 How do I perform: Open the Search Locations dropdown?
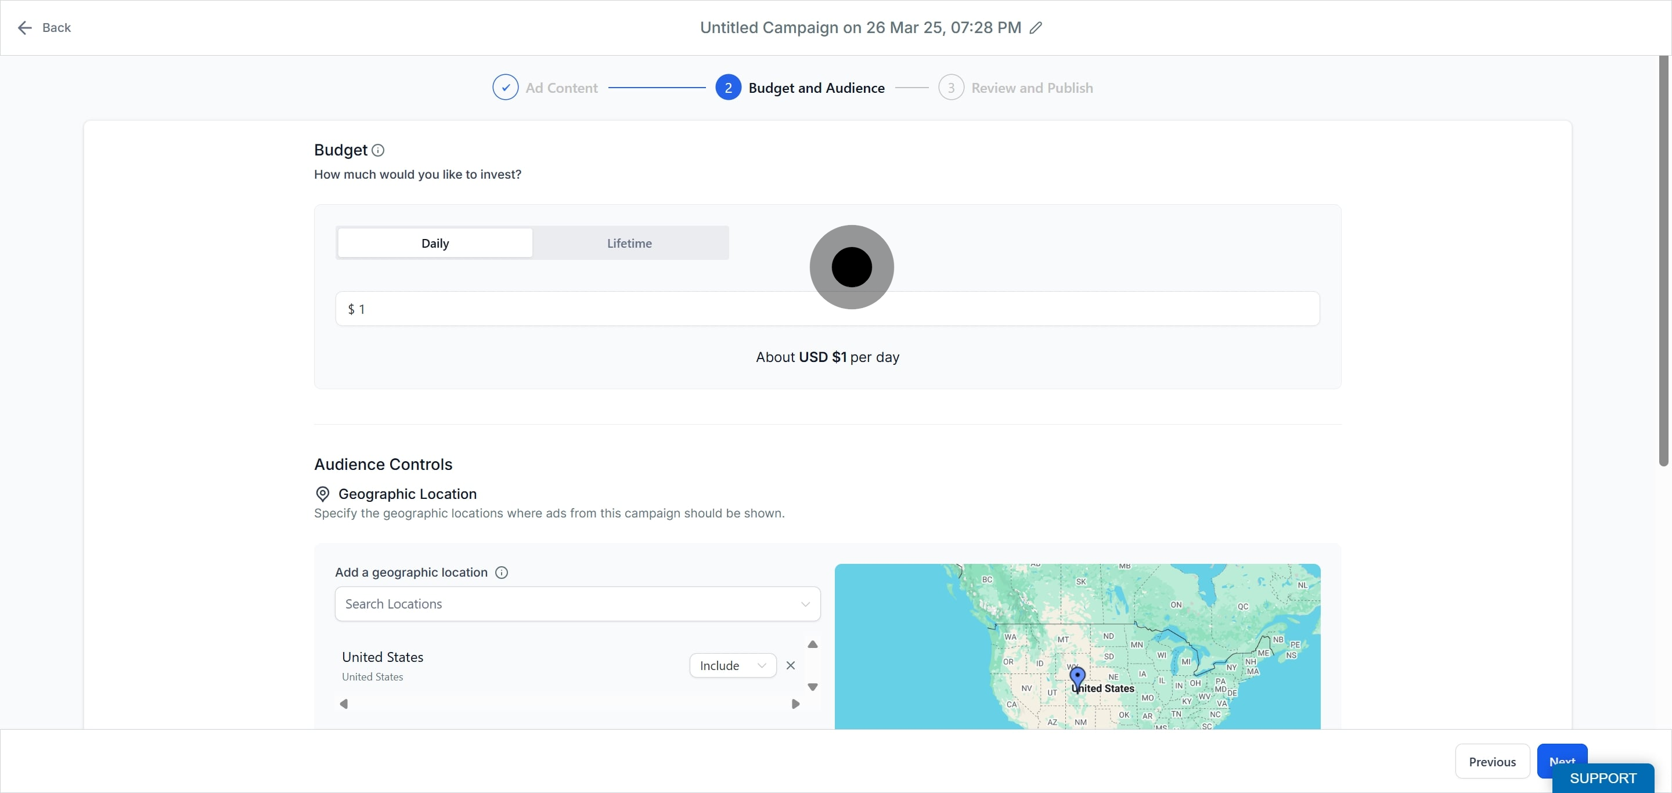tap(577, 604)
